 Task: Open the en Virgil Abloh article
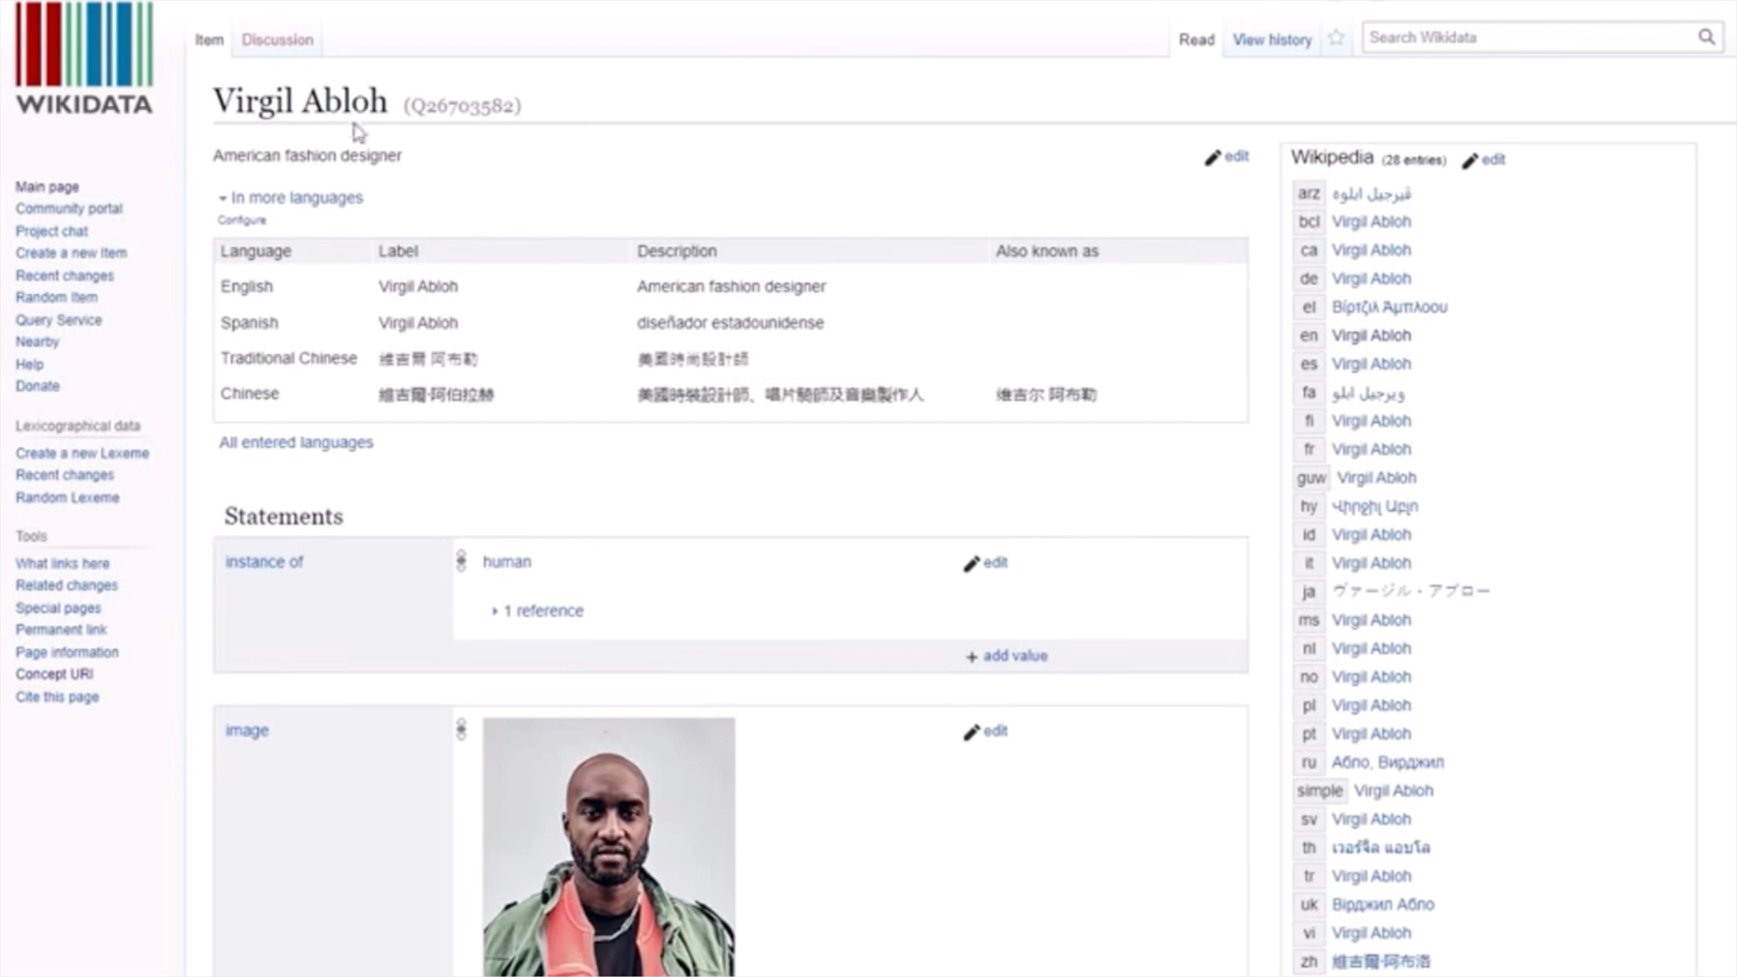[1371, 335]
